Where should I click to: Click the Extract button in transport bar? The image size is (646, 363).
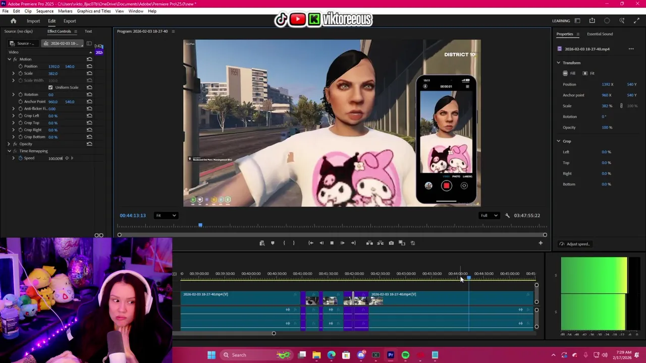point(380,243)
